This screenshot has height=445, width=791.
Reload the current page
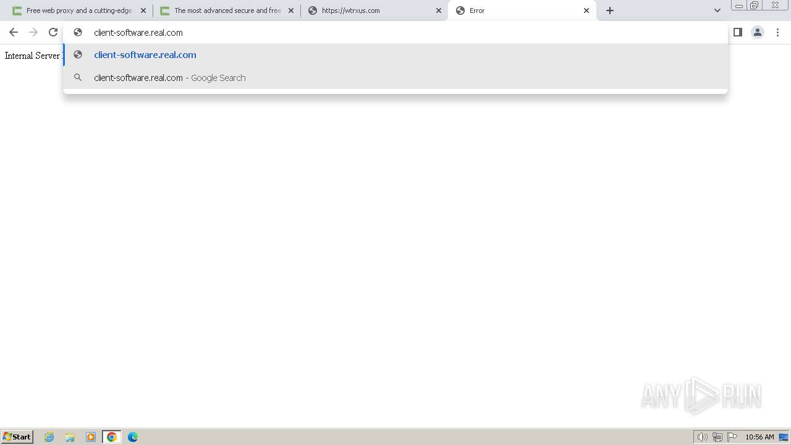[53, 32]
